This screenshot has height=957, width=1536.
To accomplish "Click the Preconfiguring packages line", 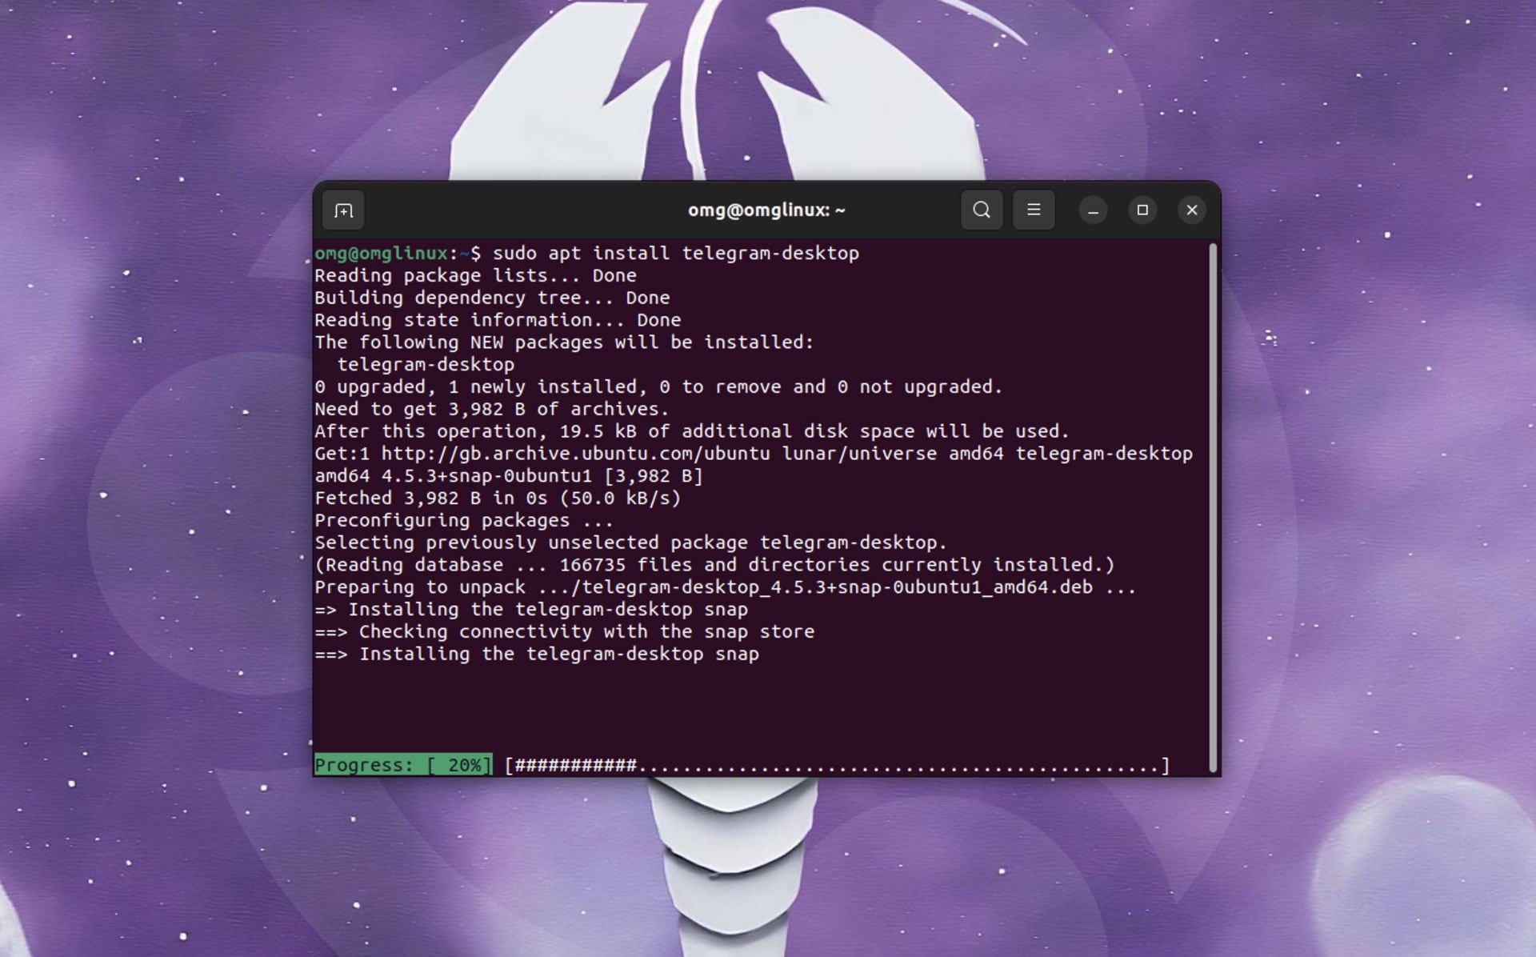I will (464, 521).
